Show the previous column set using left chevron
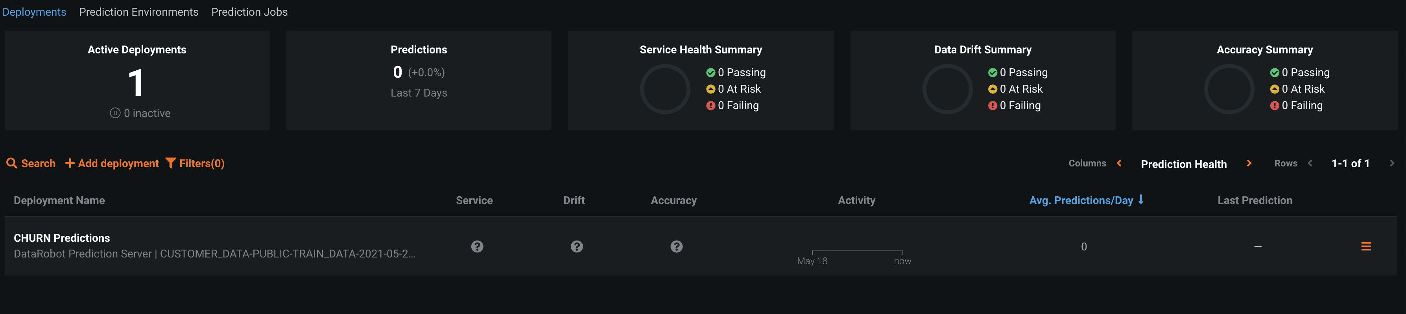 (x=1120, y=163)
